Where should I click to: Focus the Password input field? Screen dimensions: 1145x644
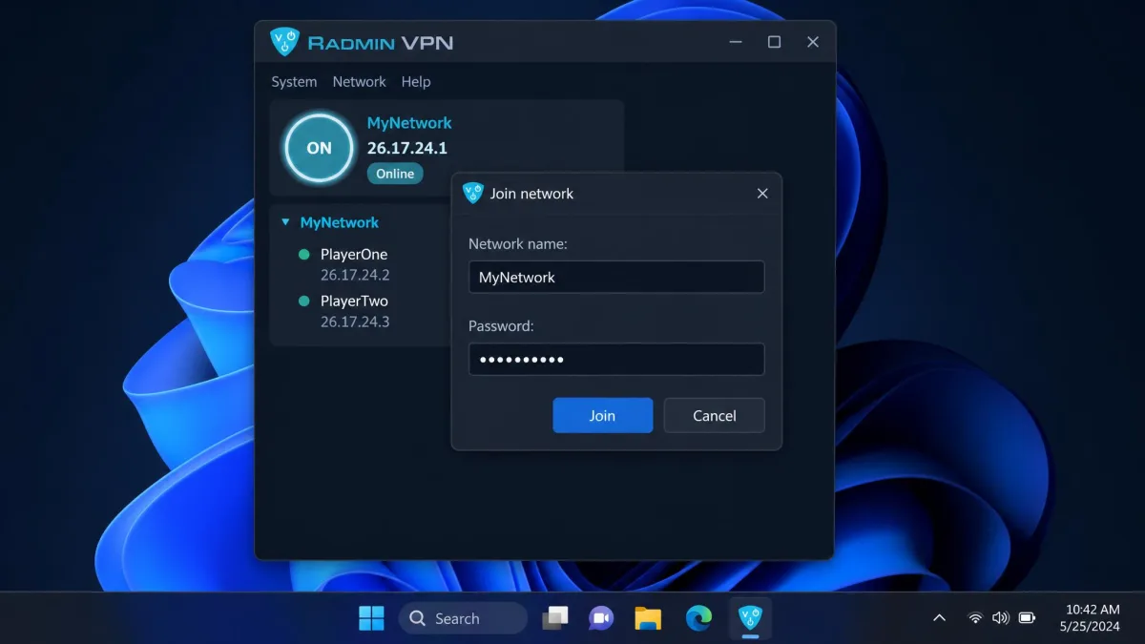coord(616,360)
